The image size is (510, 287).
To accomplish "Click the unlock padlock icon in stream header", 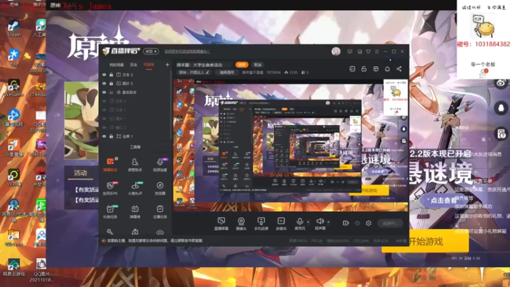I will click(x=364, y=69).
